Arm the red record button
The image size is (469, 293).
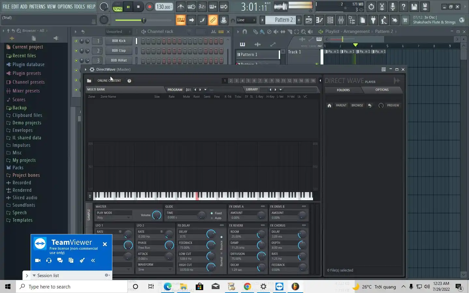(149, 7)
